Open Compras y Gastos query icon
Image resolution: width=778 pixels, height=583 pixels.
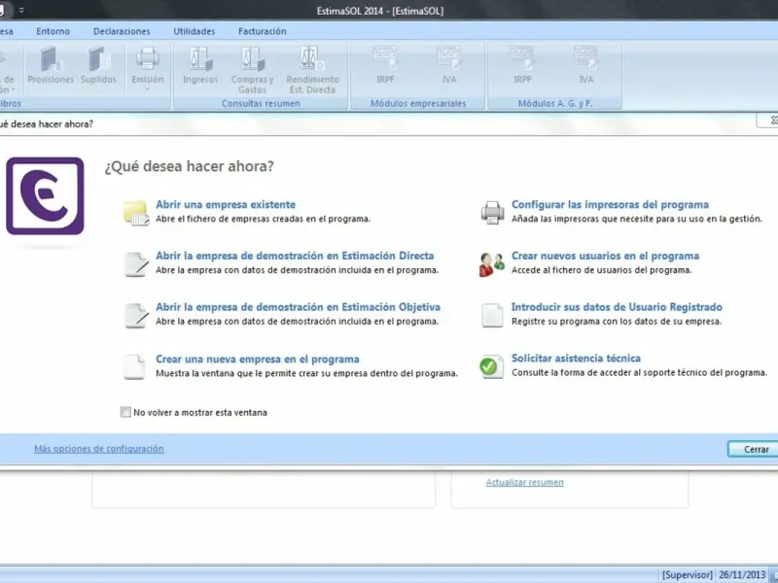pyautogui.click(x=252, y=70)
